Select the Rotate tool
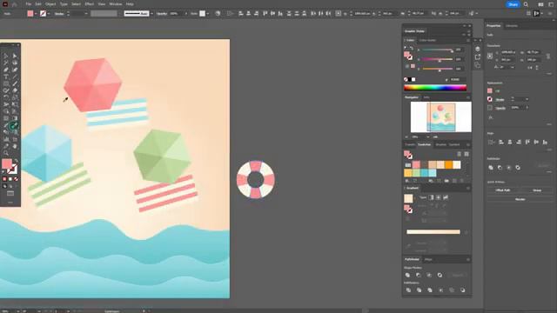The width and height of the screenshot is (557, 313). [6, 97]
